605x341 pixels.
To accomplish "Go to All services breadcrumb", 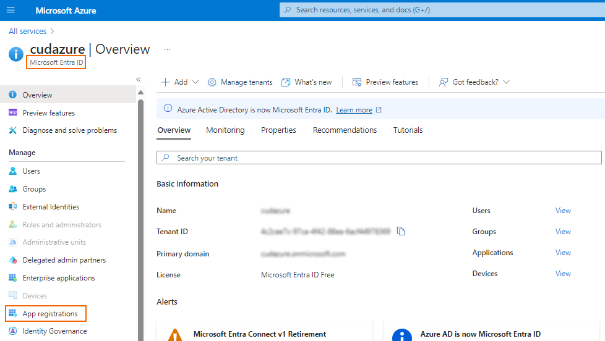I will coord(27,32).
